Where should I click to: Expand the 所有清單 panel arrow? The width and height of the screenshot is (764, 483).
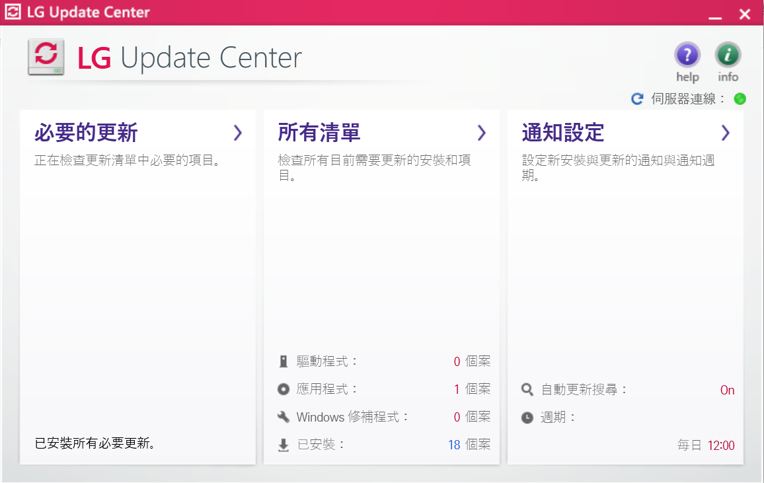pos(482,133)
